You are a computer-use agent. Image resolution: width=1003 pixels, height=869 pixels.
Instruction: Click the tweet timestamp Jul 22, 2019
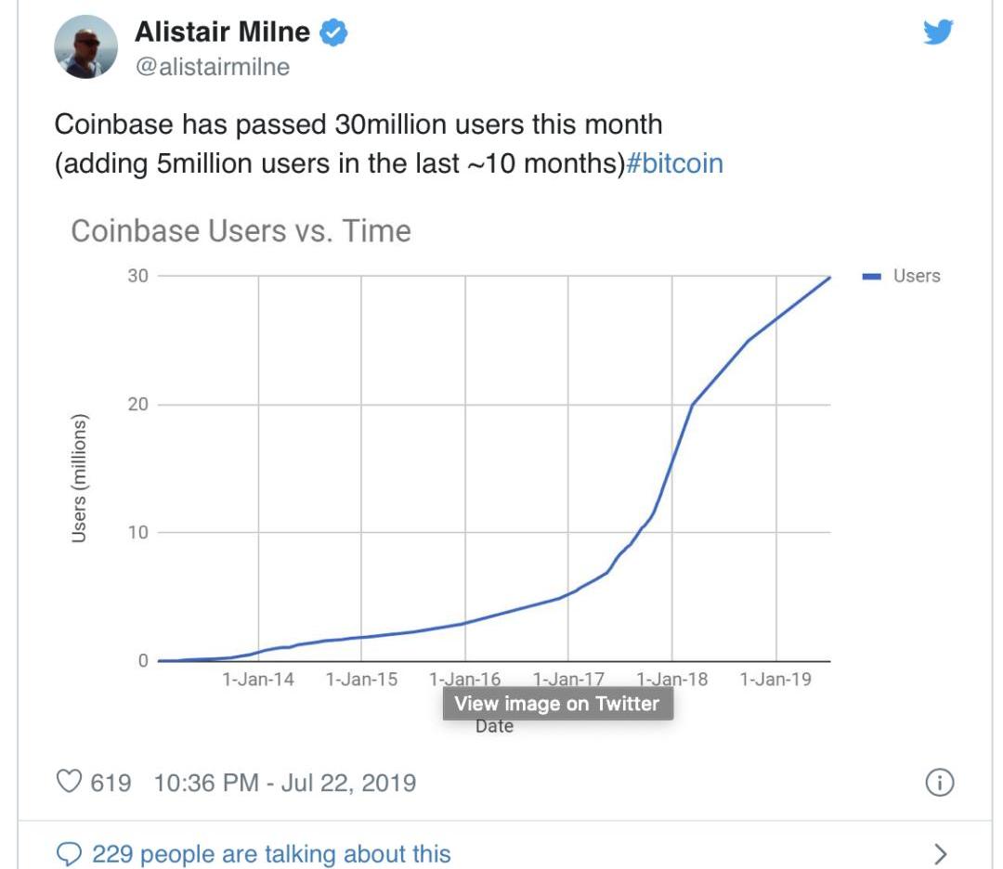point(284,783)
